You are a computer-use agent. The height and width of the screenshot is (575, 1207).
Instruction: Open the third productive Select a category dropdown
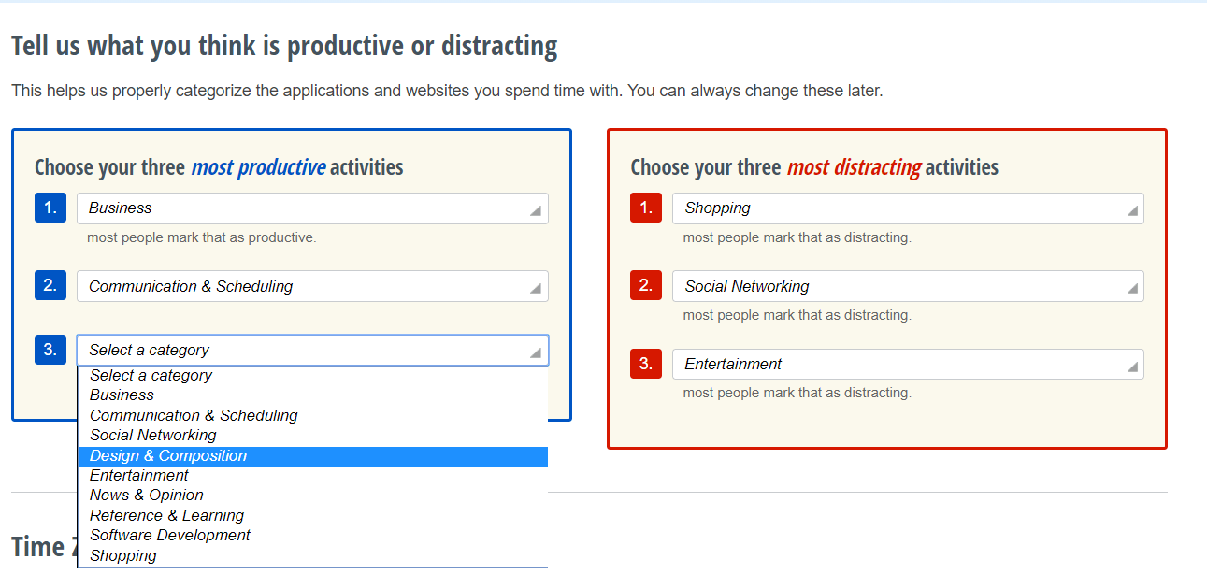(312, 350)
